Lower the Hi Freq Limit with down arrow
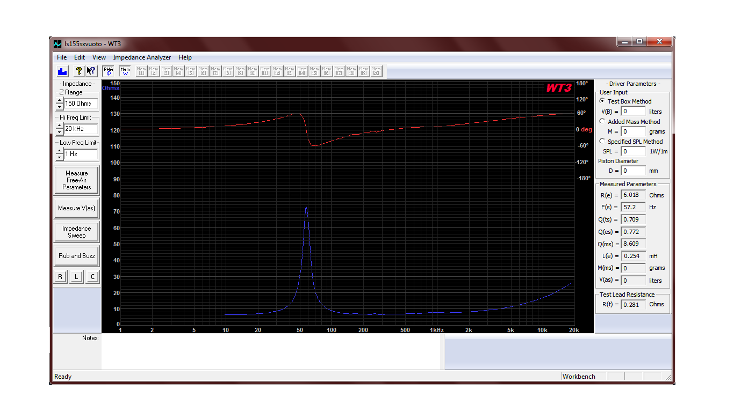The width and height of the screenshot is (734, 412). pos(59,131)
